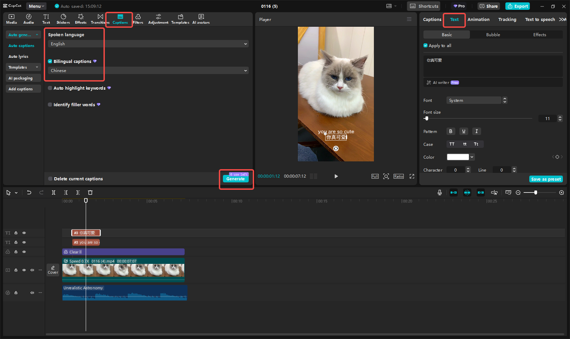570x339 pixels.
Task: Open the AI avatars panel
Action: tap(200, 19)
